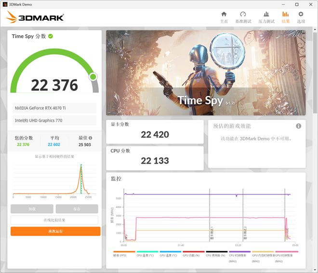The height and width of the screenshot is (273, 318).
Task: Click the 保存 save button
Action: pyautogui.click(x=77, y=209)
